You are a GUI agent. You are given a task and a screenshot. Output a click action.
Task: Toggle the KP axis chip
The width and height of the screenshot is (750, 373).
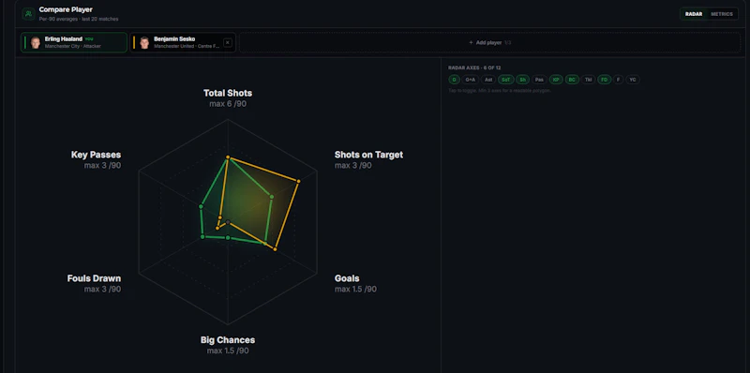point(556,80)
